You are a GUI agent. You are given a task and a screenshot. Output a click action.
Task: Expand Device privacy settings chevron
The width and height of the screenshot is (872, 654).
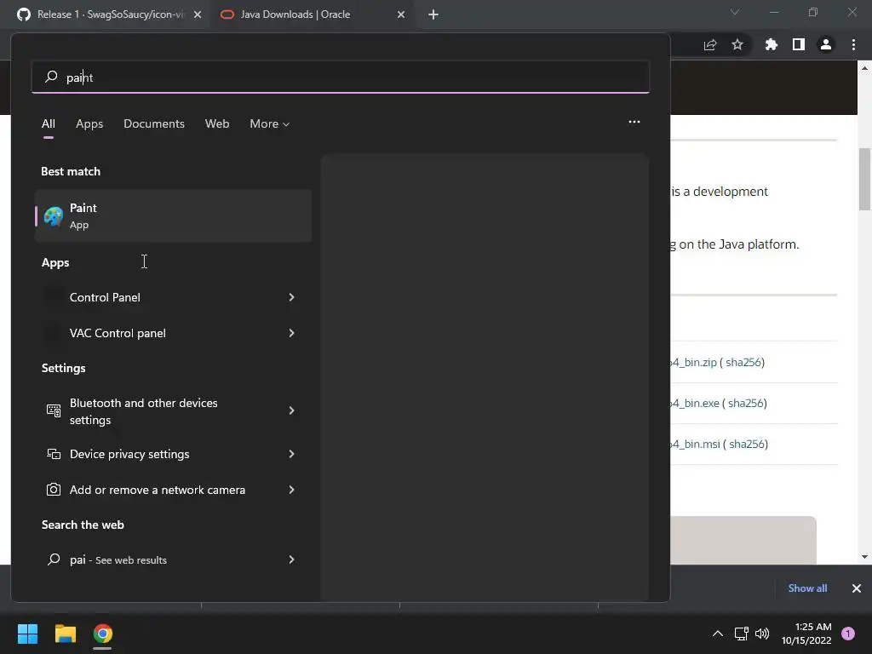(x=291, y=454)
